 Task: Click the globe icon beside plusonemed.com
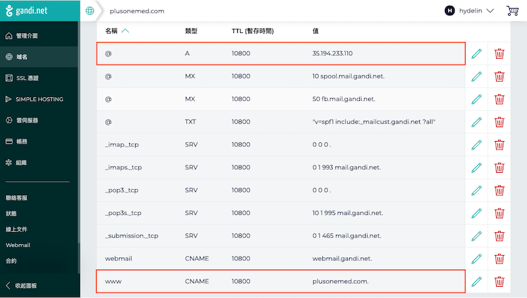pos(90,11)
